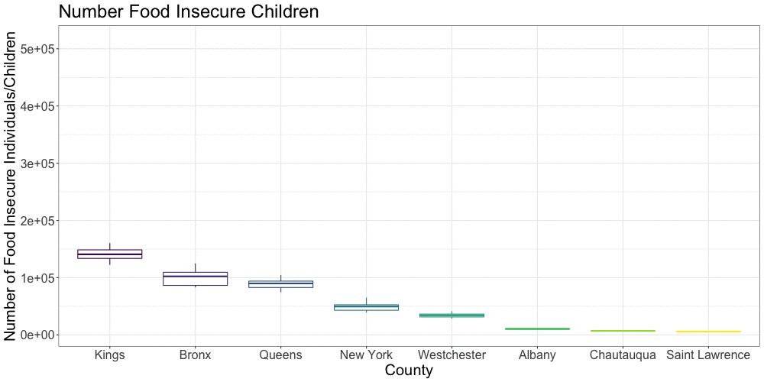Select the Westchester x-axis label

[452, 354]
